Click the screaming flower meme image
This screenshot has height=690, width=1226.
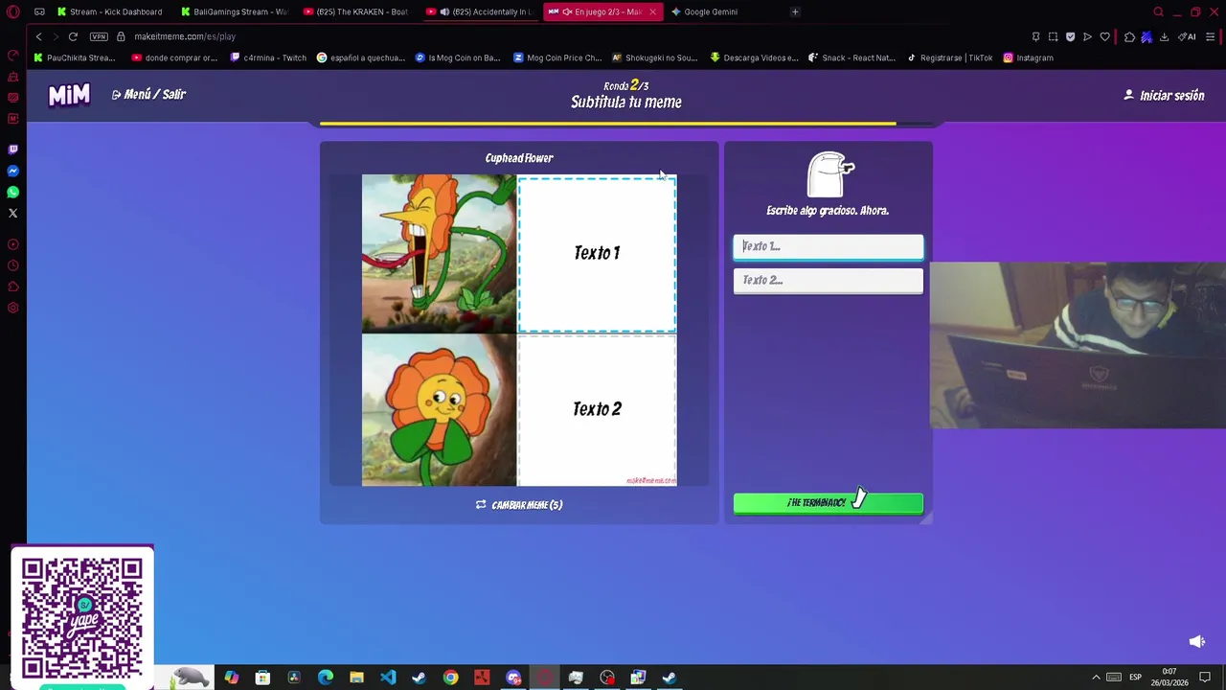(439, 253)
